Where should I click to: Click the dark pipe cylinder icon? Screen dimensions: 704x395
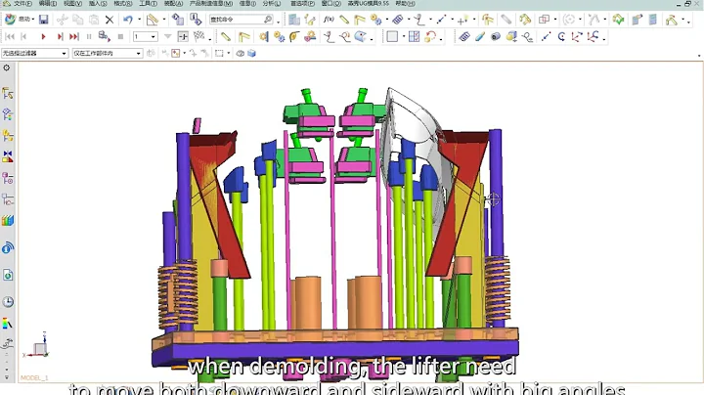[x=496, y=37]
